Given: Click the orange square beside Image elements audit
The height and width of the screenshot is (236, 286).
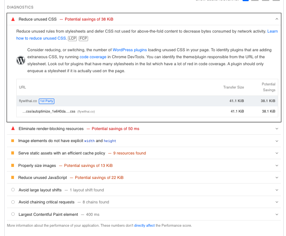Looking at the screenshot, I should tap(13, 141).
